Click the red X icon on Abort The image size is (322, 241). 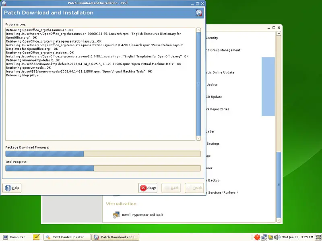tap(143, 188)
